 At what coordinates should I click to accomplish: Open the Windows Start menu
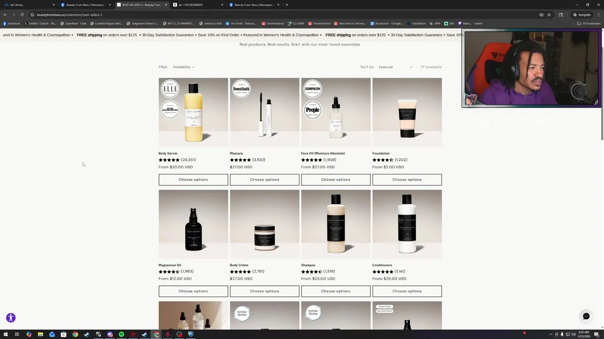pos(5,334)
